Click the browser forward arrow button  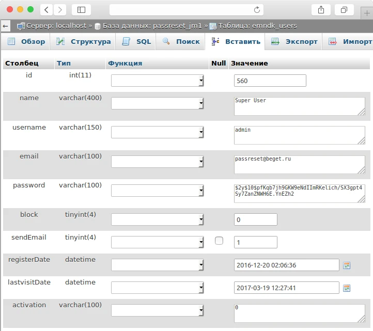(60, 9)
